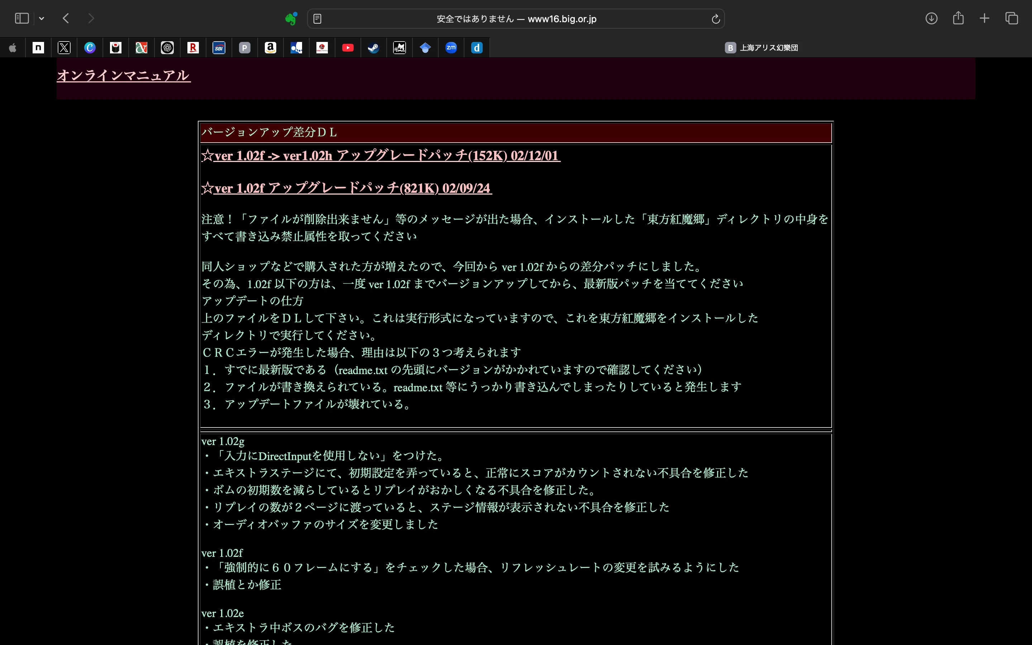Open the X (Twitter) pinned tab
This screenshot has width=1032, height=645.
(x=64, y=48)
